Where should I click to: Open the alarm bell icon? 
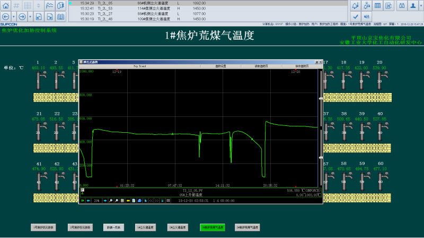tap(356, 5)
